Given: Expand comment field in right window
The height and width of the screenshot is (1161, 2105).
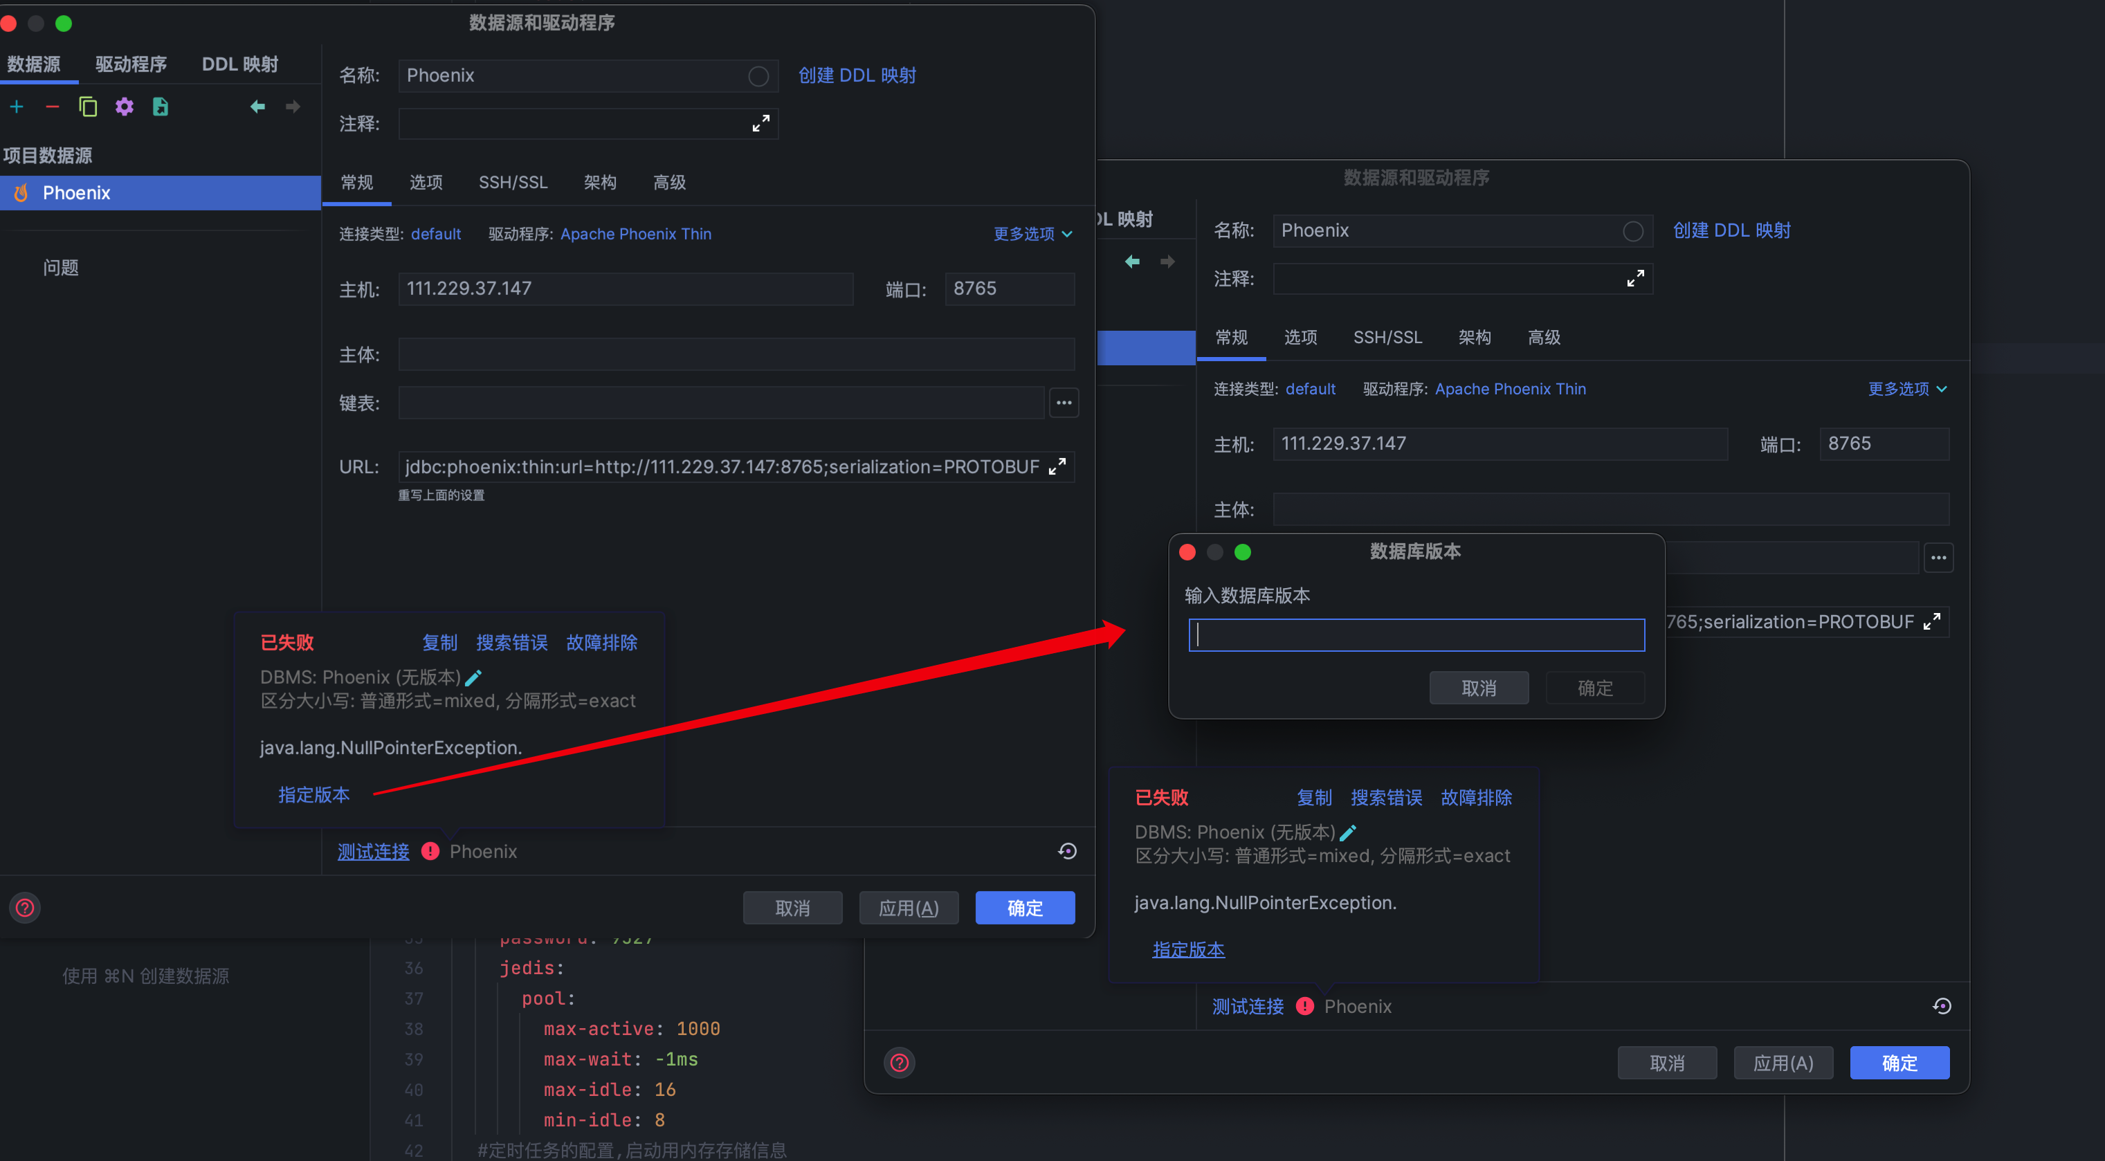Looking at the screenshot, I should point(1635,279).
